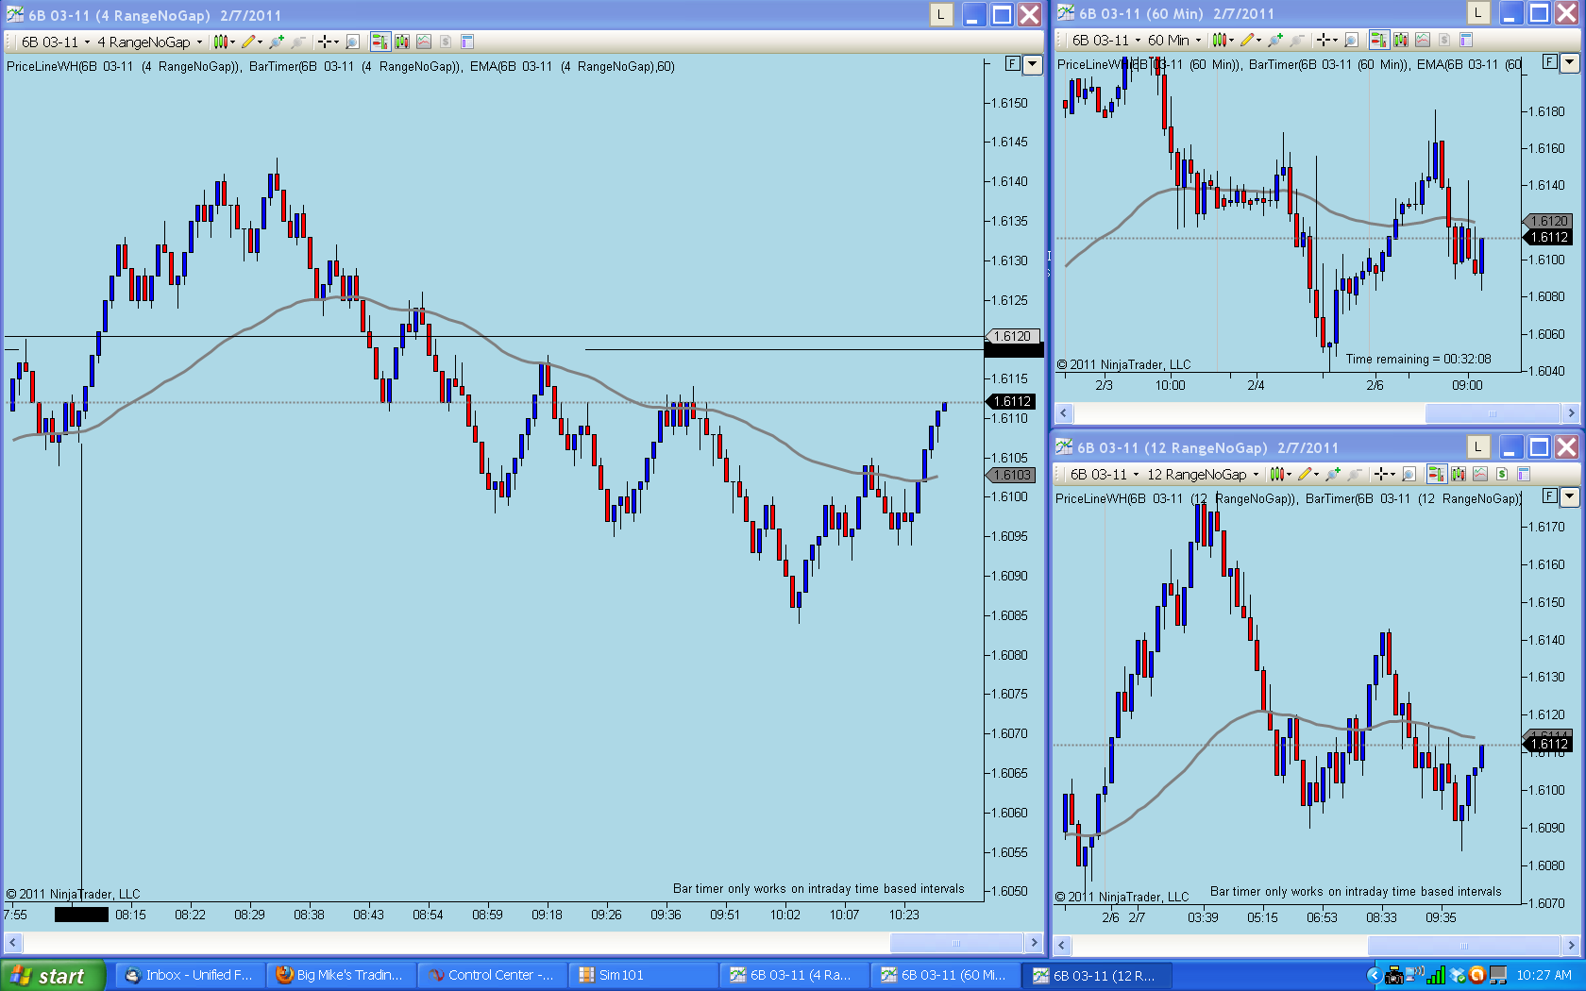Select the drawing pencil tool in 12 RangeNoGap chart

pyautogui.click(x=1307, y=474)
